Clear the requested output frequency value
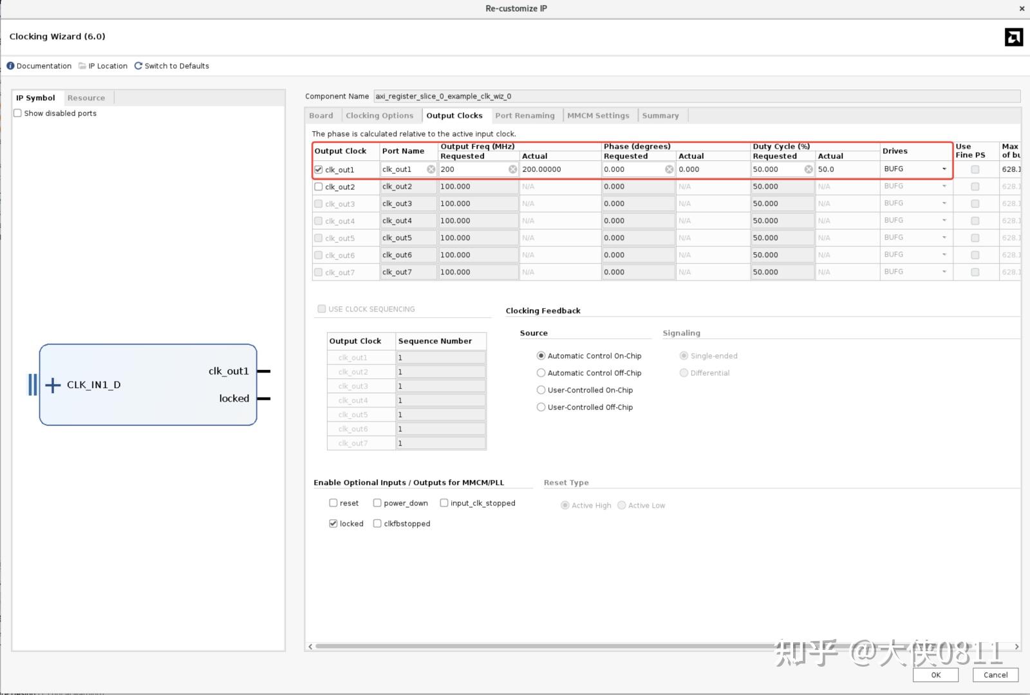This screenshot has height=695, width=1030. tap(512, 169)
